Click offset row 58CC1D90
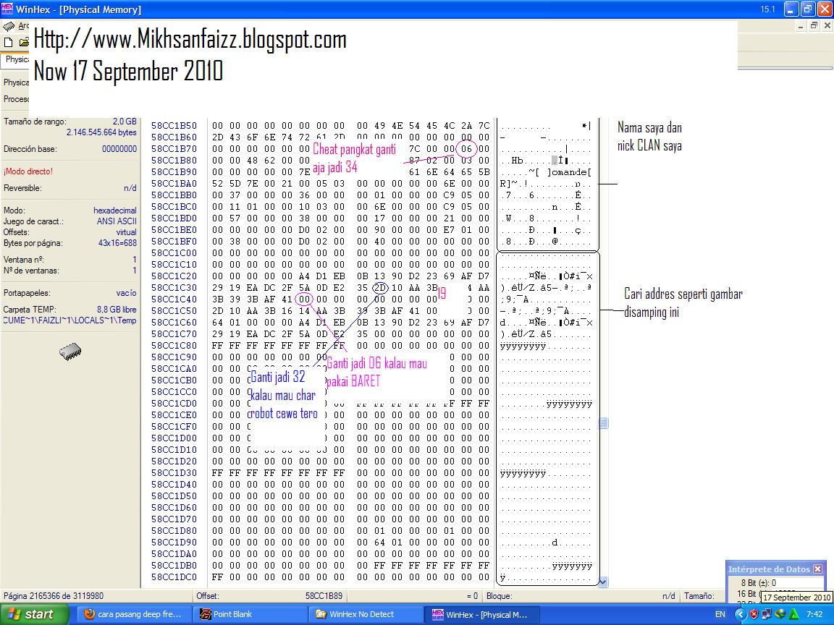Viewport: 834px width, 625px height. (174, 542)
